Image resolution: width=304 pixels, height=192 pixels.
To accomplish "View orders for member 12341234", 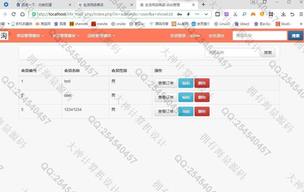I will click(x=166, y=111).
